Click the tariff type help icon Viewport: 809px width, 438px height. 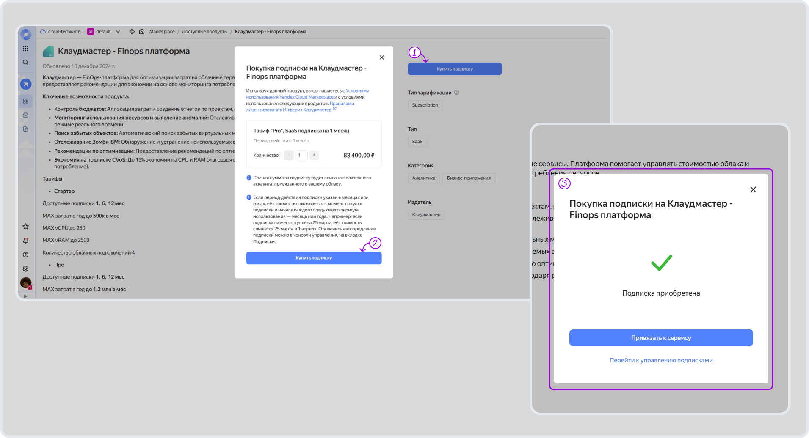pyautogui.click(x=456, y=93)
